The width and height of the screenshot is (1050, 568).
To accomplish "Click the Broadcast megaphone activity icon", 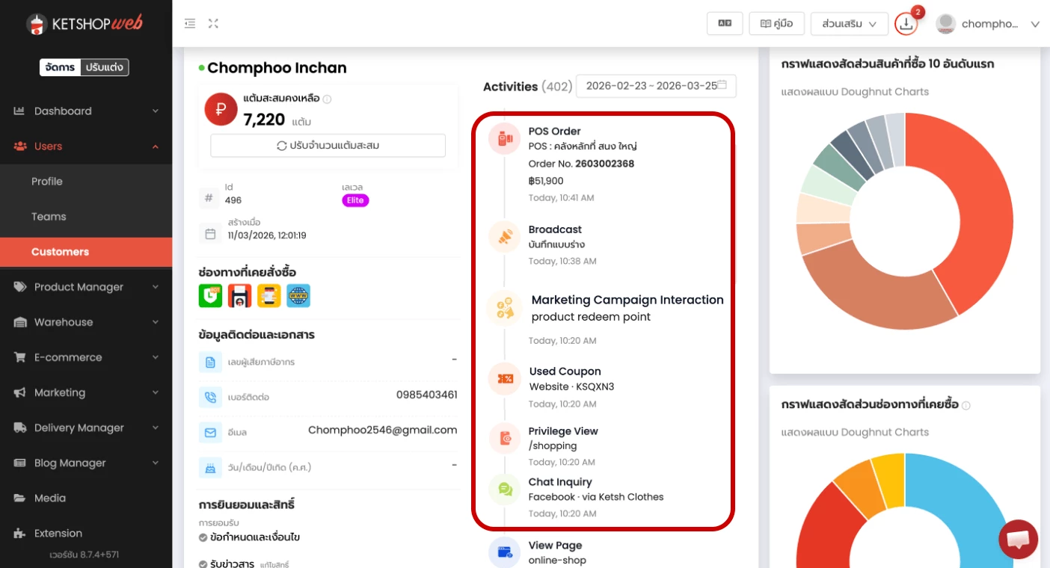I will 505,237.
